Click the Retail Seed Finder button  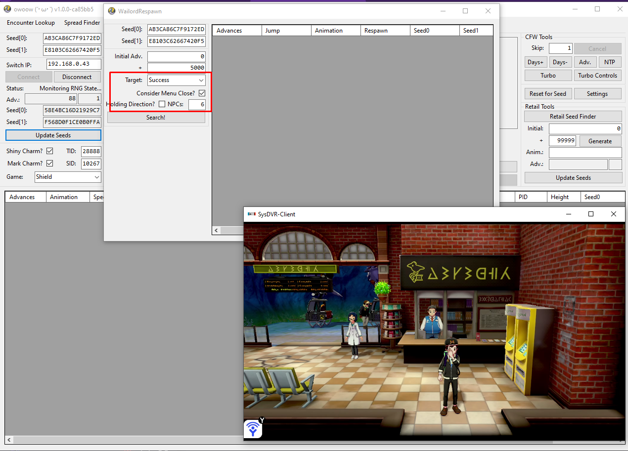(x=573, y=117)
